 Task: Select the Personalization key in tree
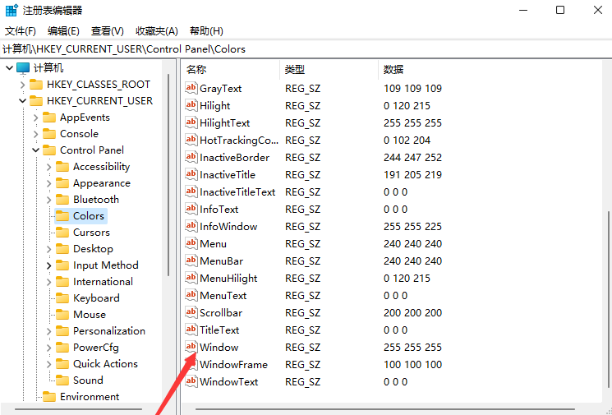[x=108, y=331]
